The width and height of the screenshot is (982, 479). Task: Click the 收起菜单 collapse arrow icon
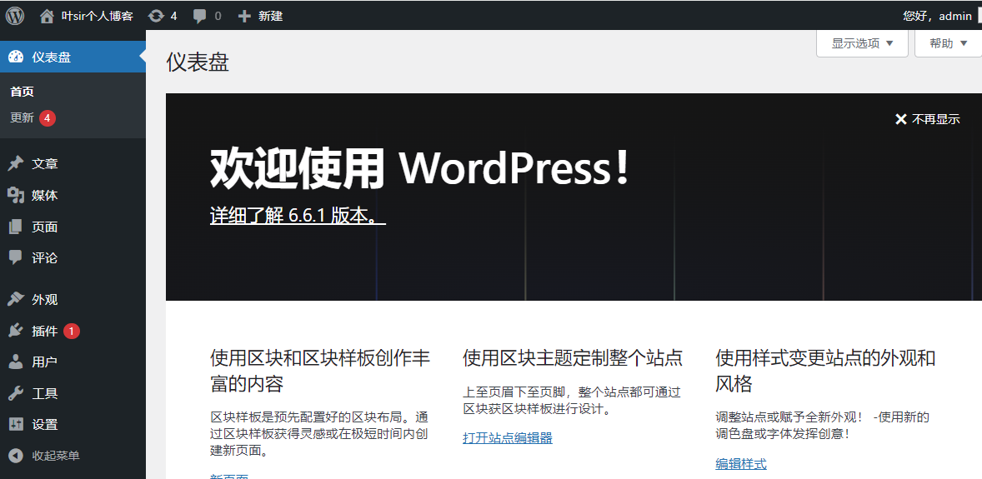(16, 456)
